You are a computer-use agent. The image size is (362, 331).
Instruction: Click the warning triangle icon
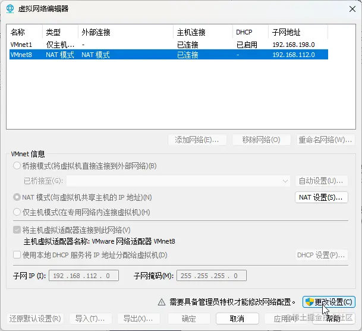pyautogui.click(x=162, y=302)
